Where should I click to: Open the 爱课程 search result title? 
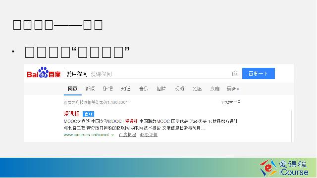(71, 114)
